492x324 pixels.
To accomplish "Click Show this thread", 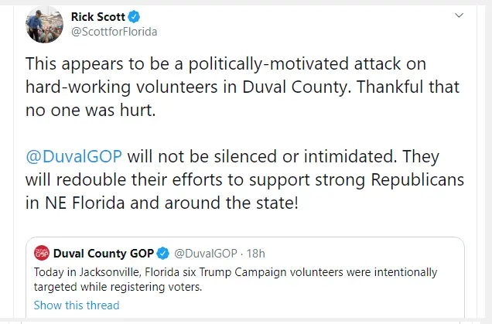I will pos(77,305).
